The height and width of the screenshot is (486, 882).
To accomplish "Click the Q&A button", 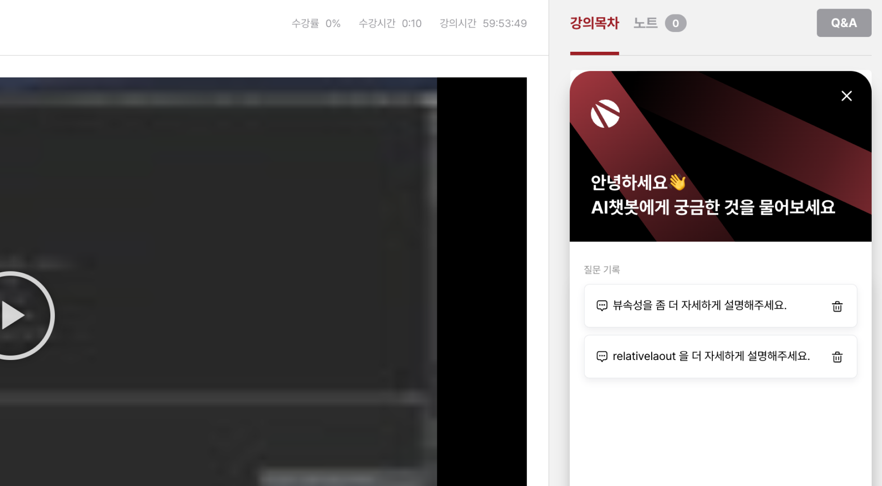I will [844, 23].
